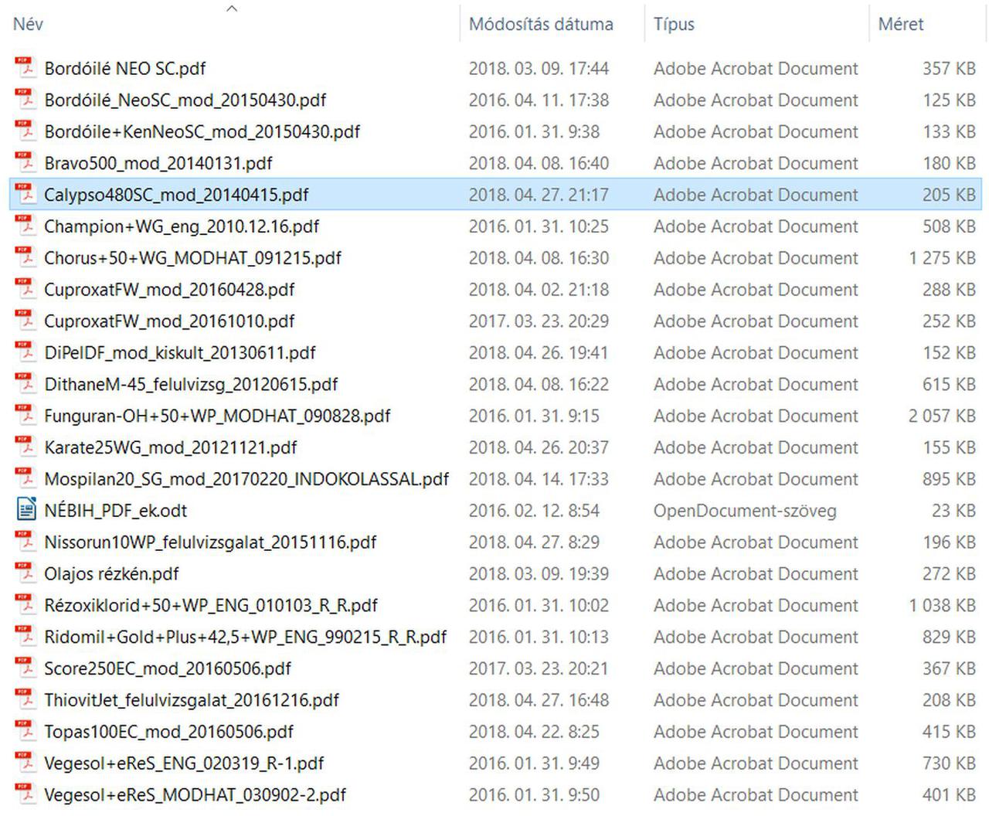Select file name Rézoxiklorid+50+WP_ENG_010103_R_R.pdf
This screenshot has width=989, height=816.
pos(211,607)
